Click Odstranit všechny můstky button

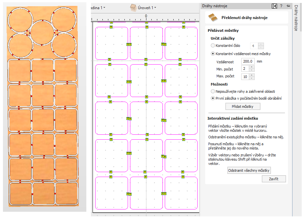(249, 170)
